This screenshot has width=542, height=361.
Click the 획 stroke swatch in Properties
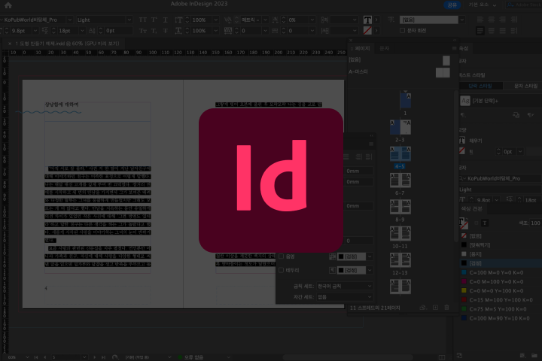pyautogui.click(x=462, y=151)
